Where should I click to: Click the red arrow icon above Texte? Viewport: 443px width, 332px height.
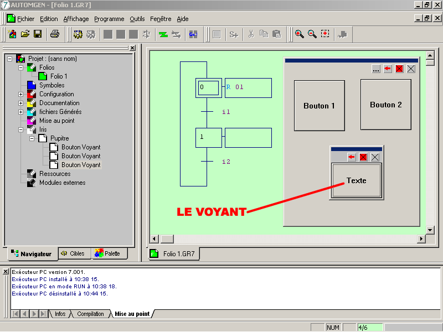click(x=352, y=157)
